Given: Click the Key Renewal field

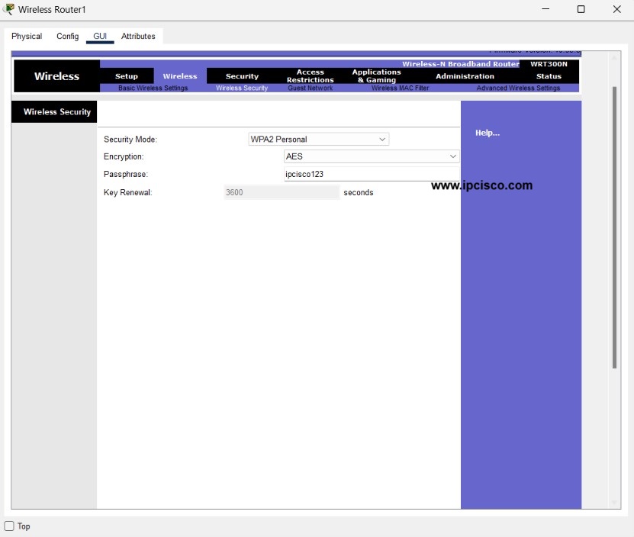Looking at the screenshot, I should tap(282, 192).
